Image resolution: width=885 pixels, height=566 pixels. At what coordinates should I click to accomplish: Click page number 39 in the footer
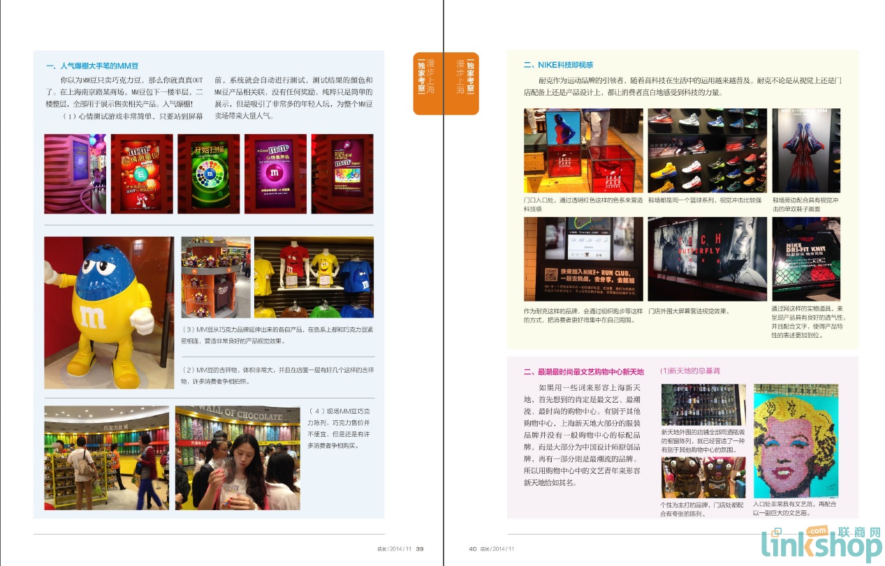coord(419,549)
